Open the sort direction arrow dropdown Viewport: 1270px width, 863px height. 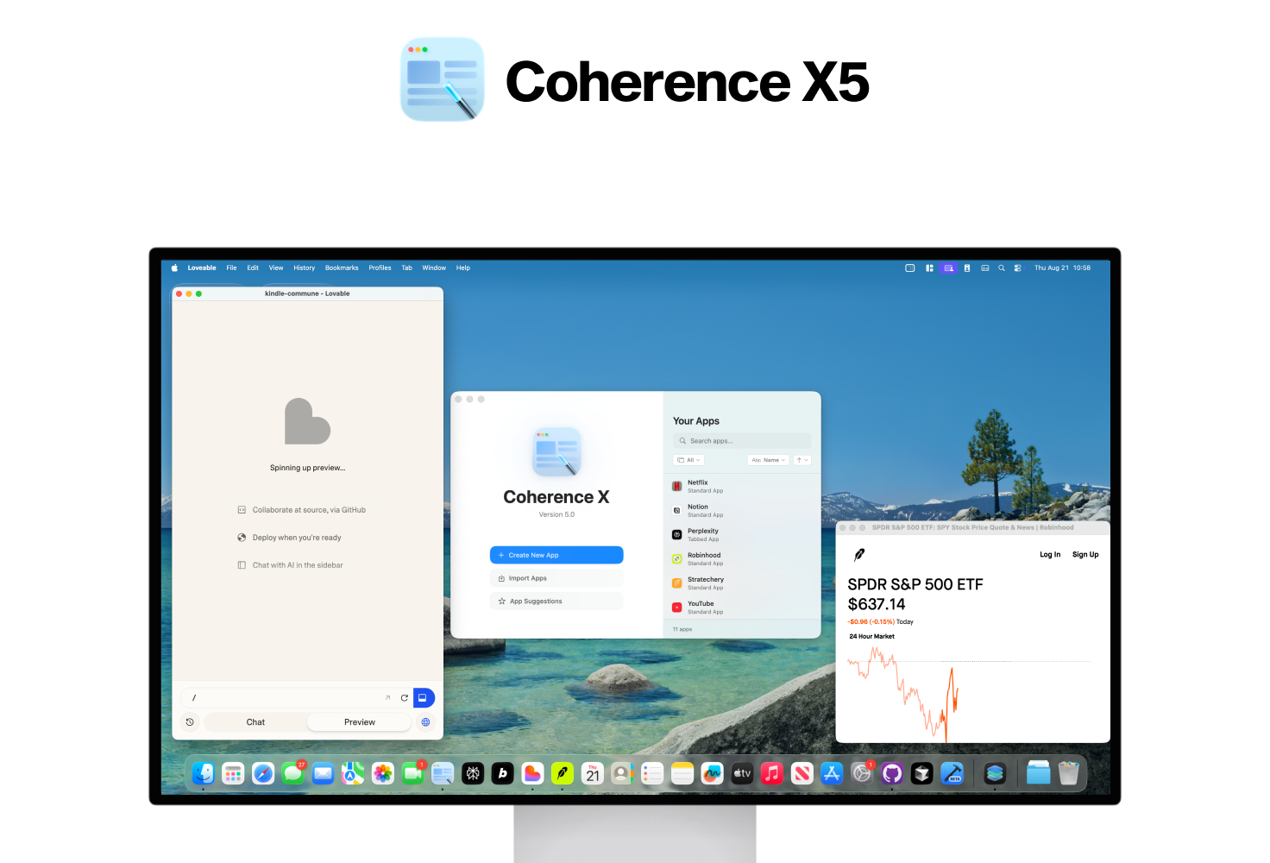pyautogui.click(x=802, y=460)
